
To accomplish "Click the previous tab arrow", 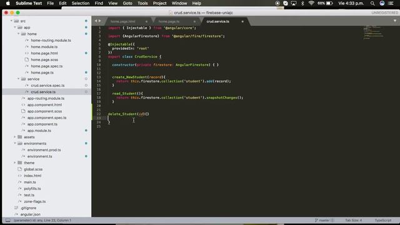I will pyautogui.click(x=96, y=21).
